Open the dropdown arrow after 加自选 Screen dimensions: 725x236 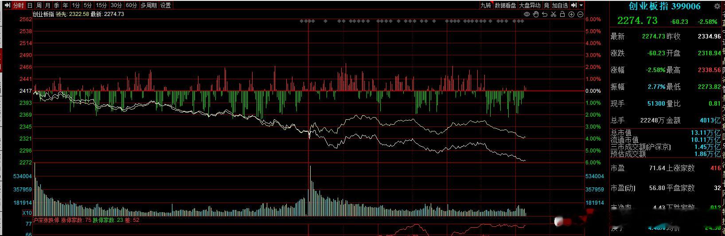(x=581, y=5)
